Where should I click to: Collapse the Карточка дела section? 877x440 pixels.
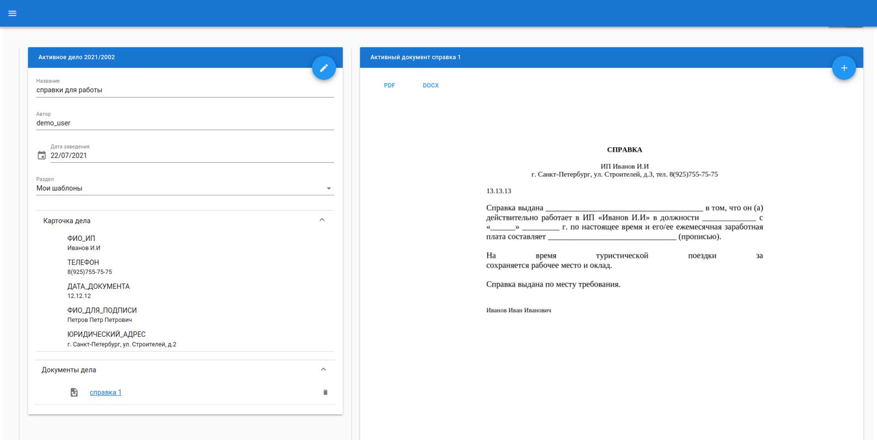(x=322, y=220)
